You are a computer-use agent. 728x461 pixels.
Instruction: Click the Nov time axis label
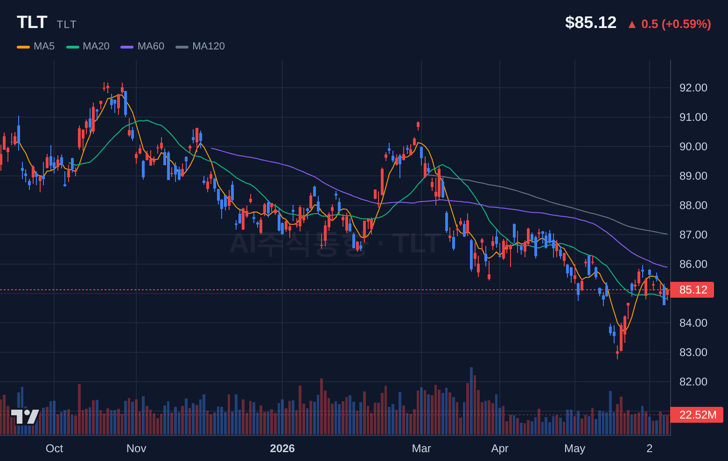(136, 448)
